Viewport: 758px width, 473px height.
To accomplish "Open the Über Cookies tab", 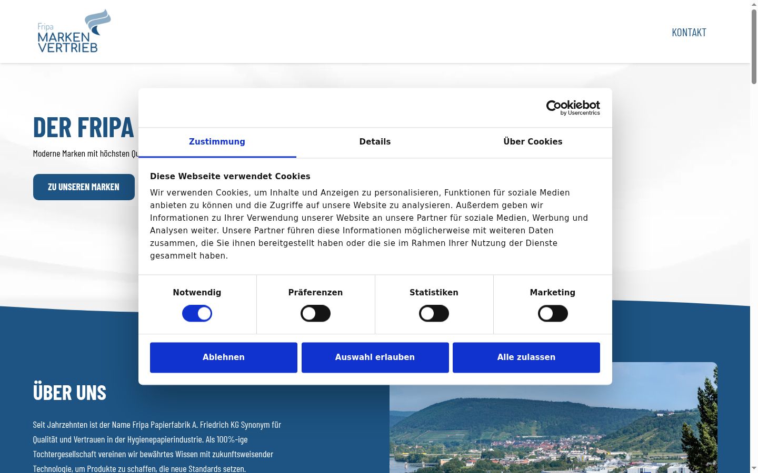I will click(533, 142).
